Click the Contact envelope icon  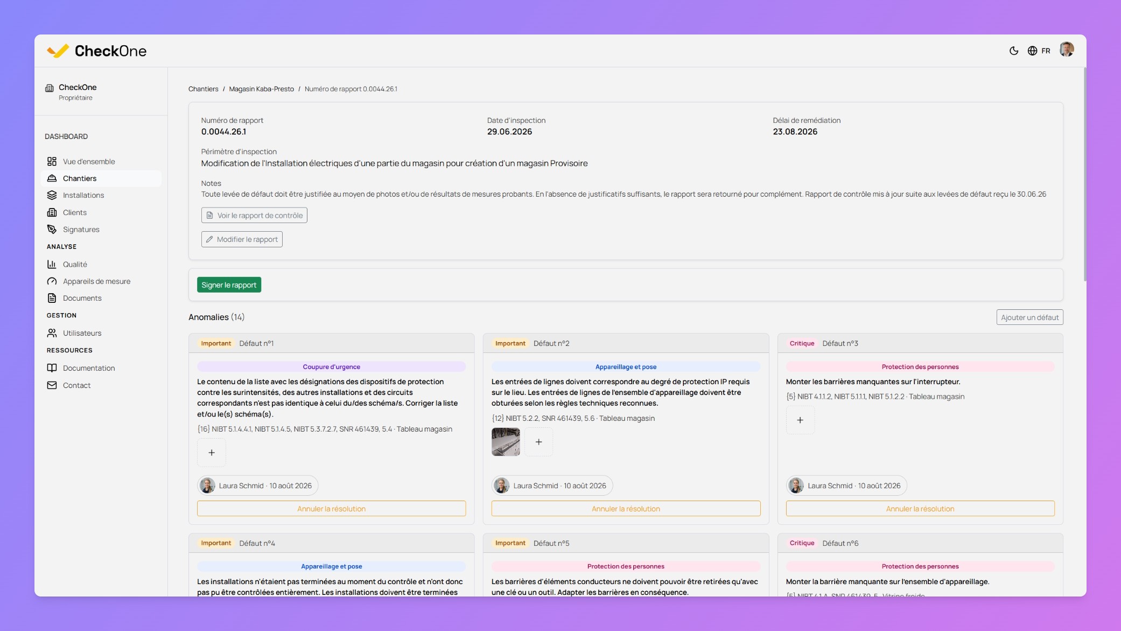52,385
